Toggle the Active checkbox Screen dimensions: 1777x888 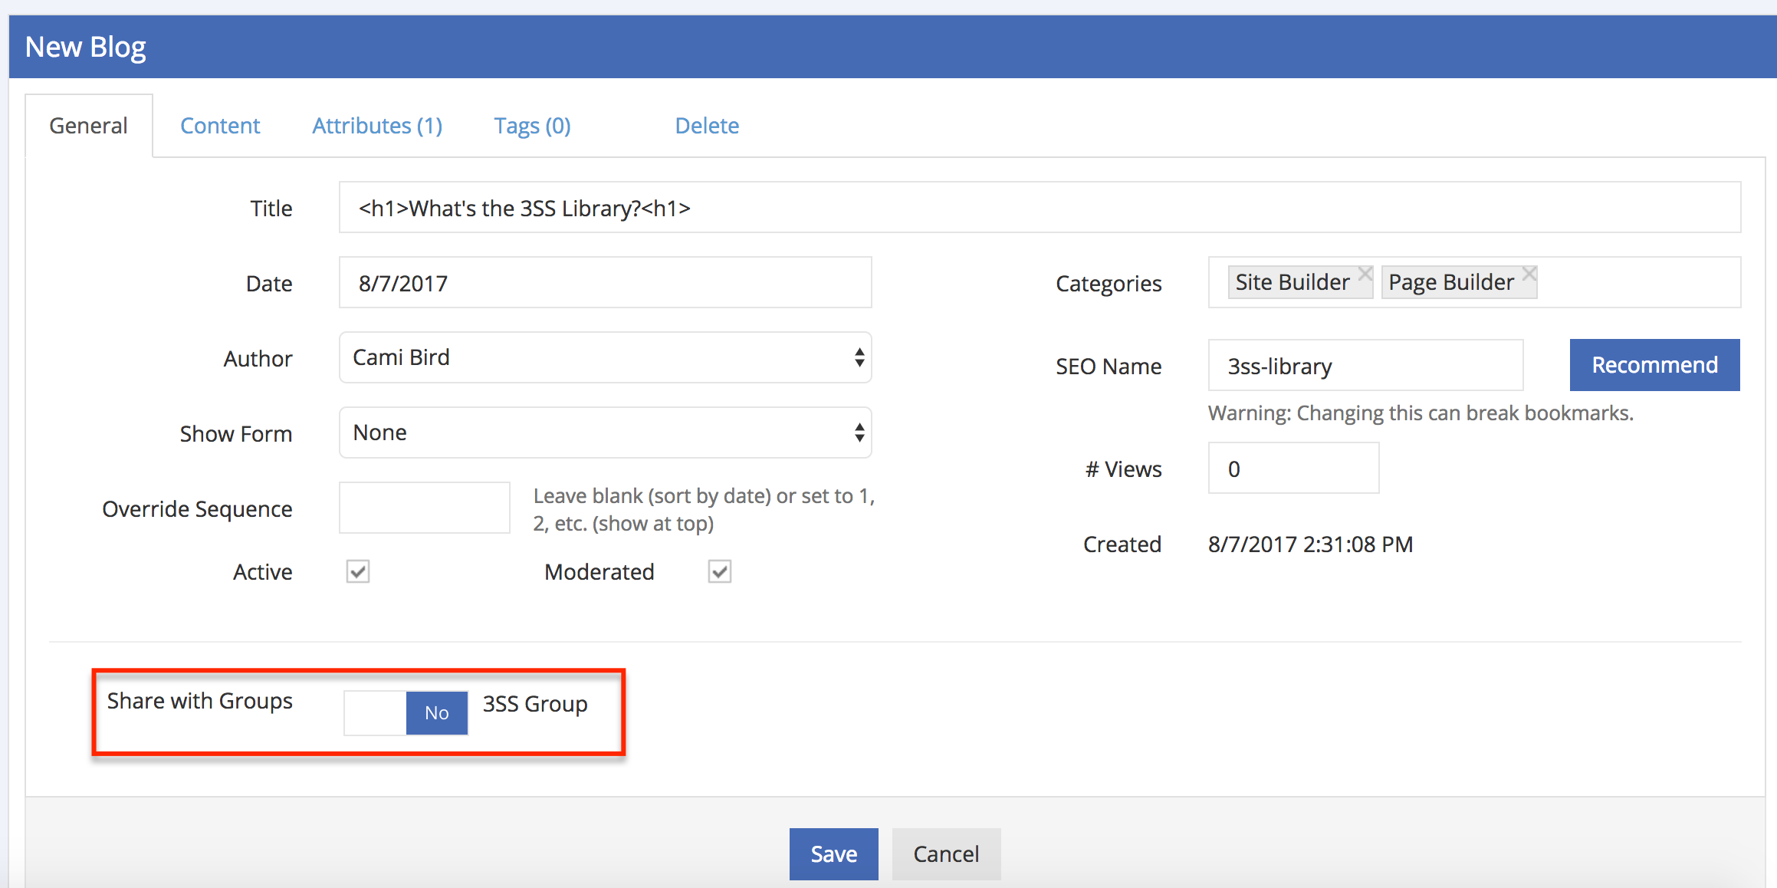[358, 571]
